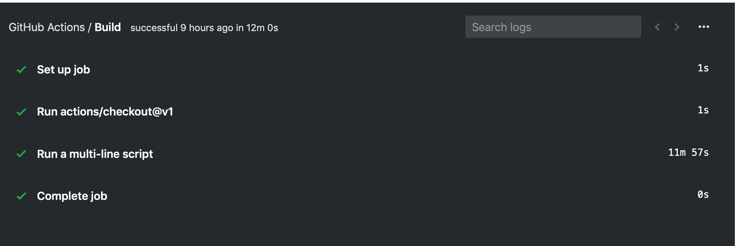Click the 12m 0s total run time
Viewport: 735px width, 246px height.
point(262,28)
